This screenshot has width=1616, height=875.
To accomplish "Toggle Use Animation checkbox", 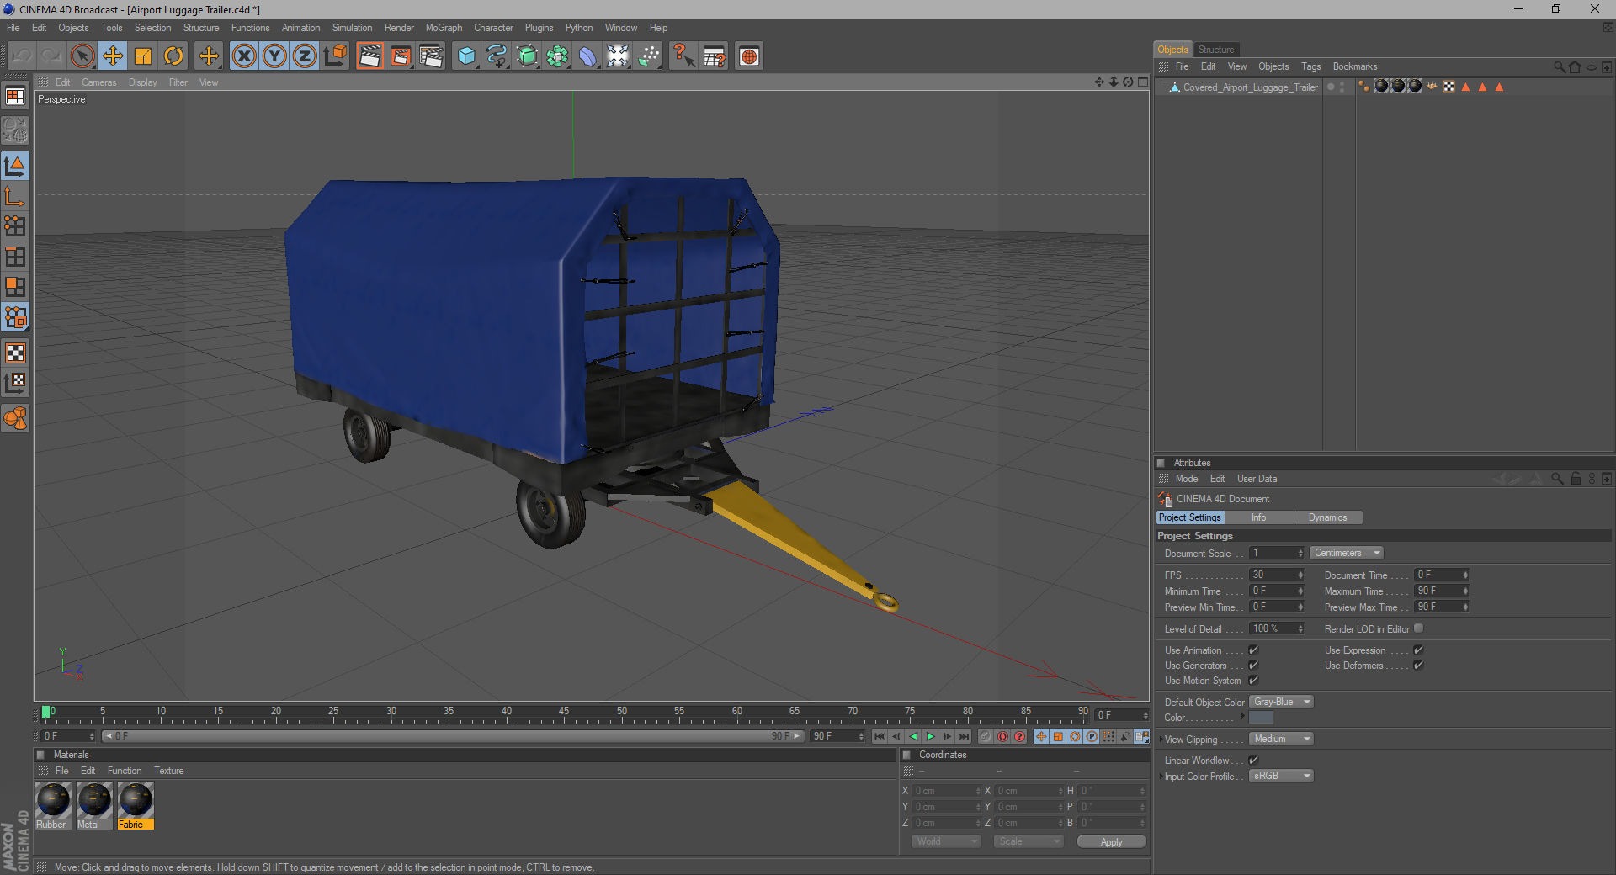I will point(1253,650).
